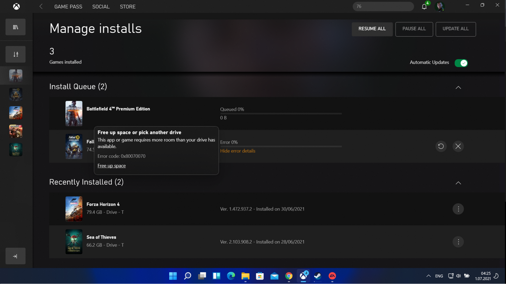Open the profile avatar menu
Screen dimensions: 506x284
(x=439, y=6)
